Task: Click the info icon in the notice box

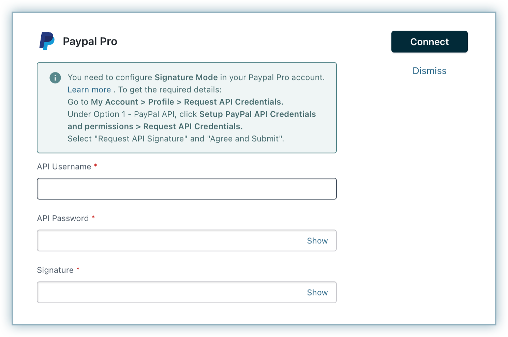Action: (55, 78)
